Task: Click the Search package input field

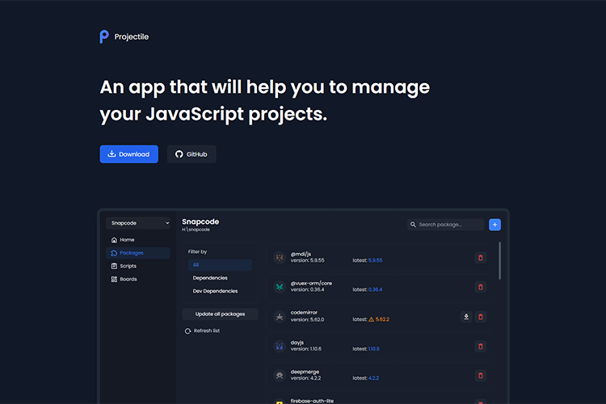Action: 449,225
